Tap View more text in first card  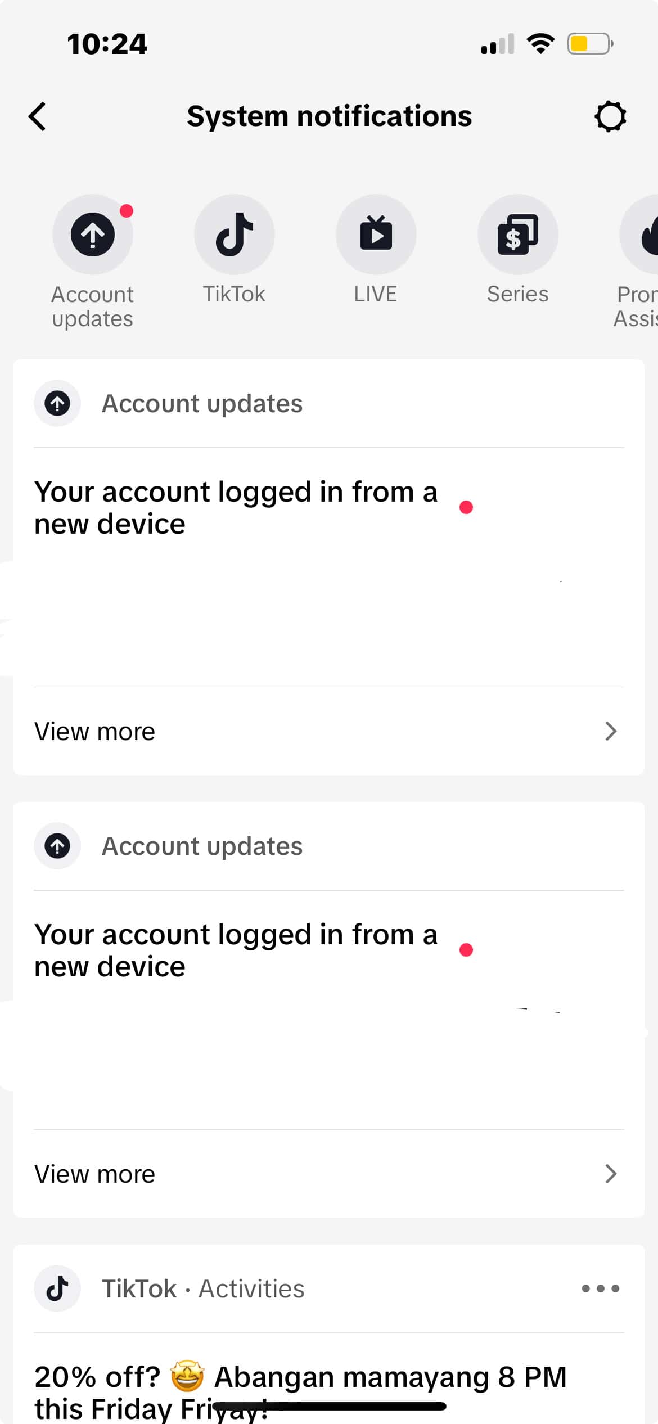tap(94, 731)
